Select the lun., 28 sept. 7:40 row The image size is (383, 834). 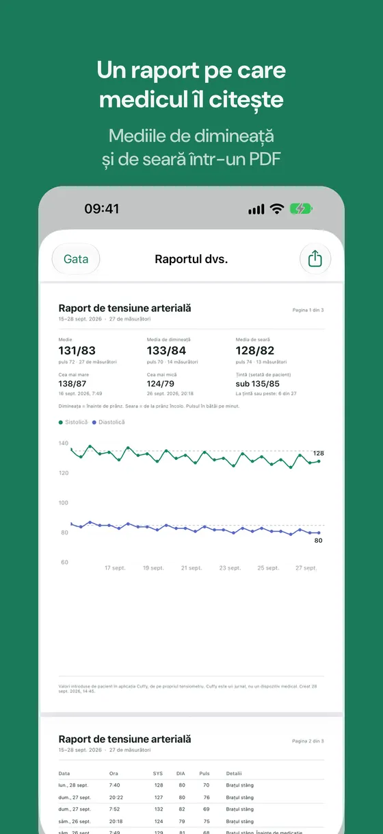191,785
